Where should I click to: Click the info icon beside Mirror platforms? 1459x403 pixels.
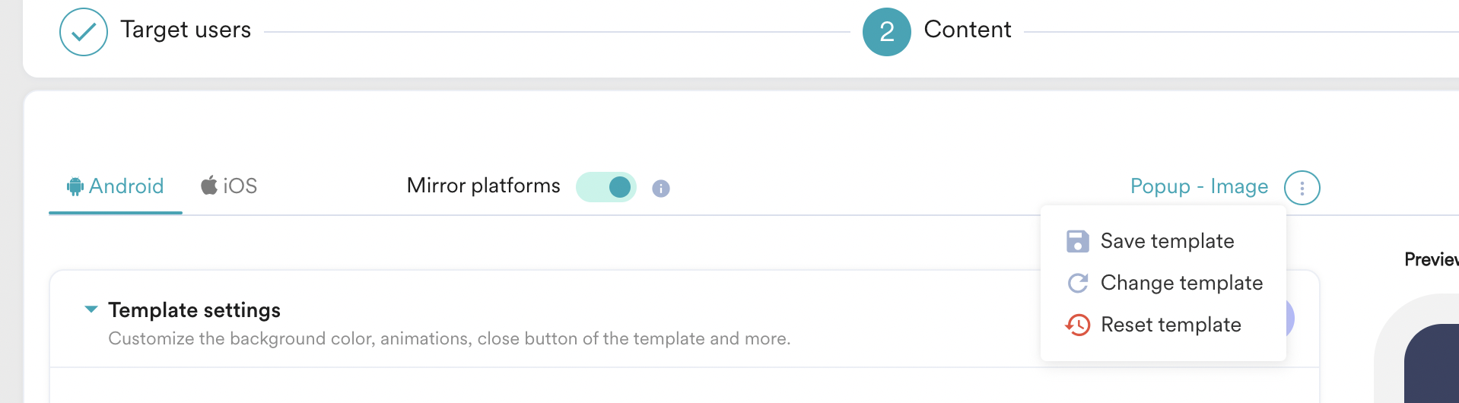[661, 189]
